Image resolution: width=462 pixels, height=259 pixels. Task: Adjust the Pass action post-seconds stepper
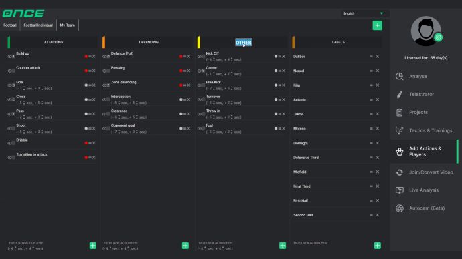42,117
